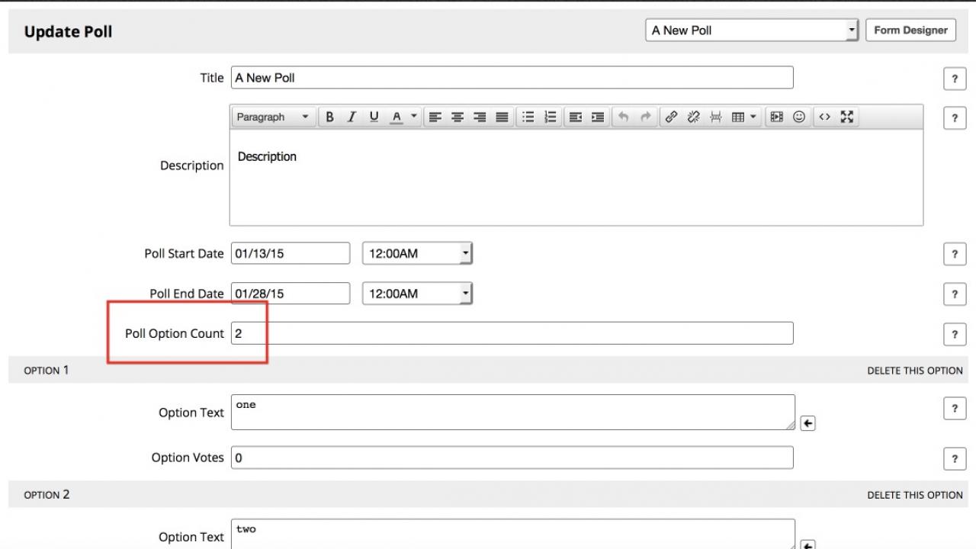The height and width of the screenshot is (549, 976).
Task: Click the numbered list icon
Action: tap(550, 117)
